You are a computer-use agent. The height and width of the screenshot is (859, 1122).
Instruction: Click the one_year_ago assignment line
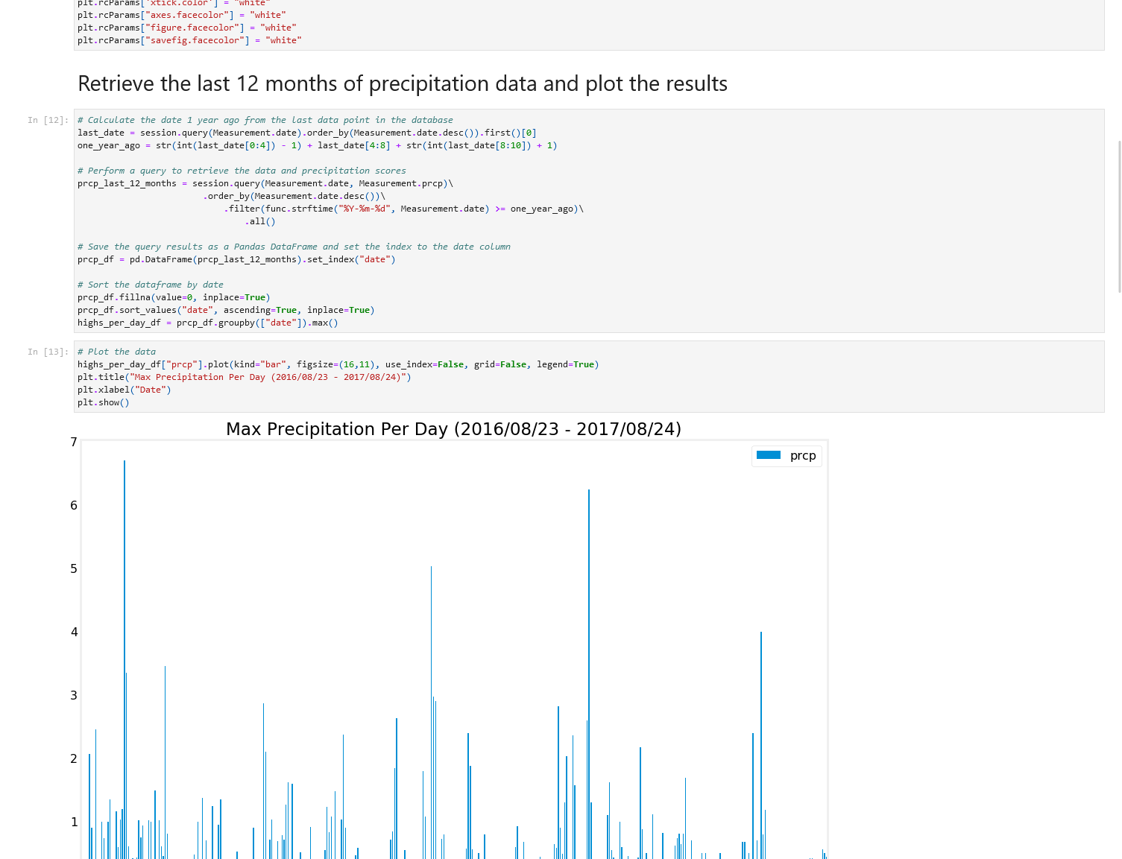tap(317, 145)
